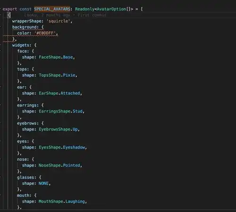The height and width of the screenshot is (212, 236).
Task: Collapse the earrings block fold arrow
Action: (1, 105)
